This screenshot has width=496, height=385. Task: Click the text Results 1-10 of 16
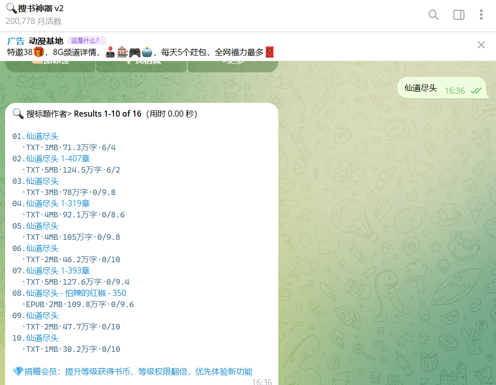click(107, 114)
